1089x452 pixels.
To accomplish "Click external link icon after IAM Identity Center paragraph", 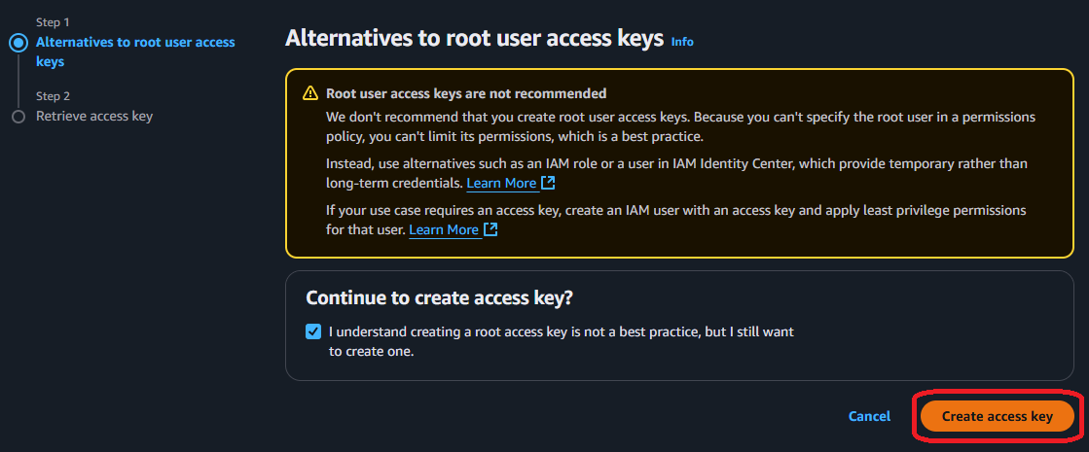I will tap(549, 183).
